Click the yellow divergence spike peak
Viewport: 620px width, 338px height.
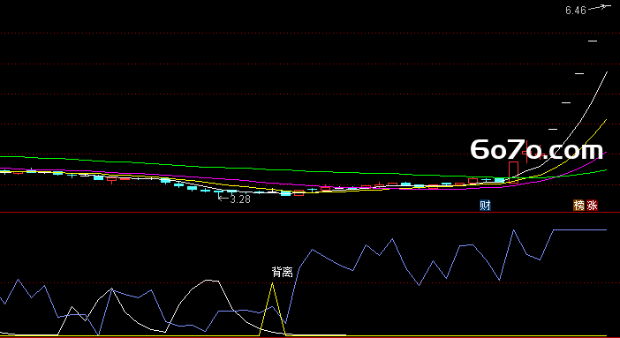click(272, 284)
